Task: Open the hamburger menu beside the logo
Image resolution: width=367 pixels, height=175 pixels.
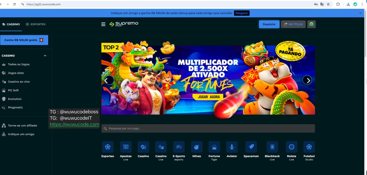Action: click(103, 24)
